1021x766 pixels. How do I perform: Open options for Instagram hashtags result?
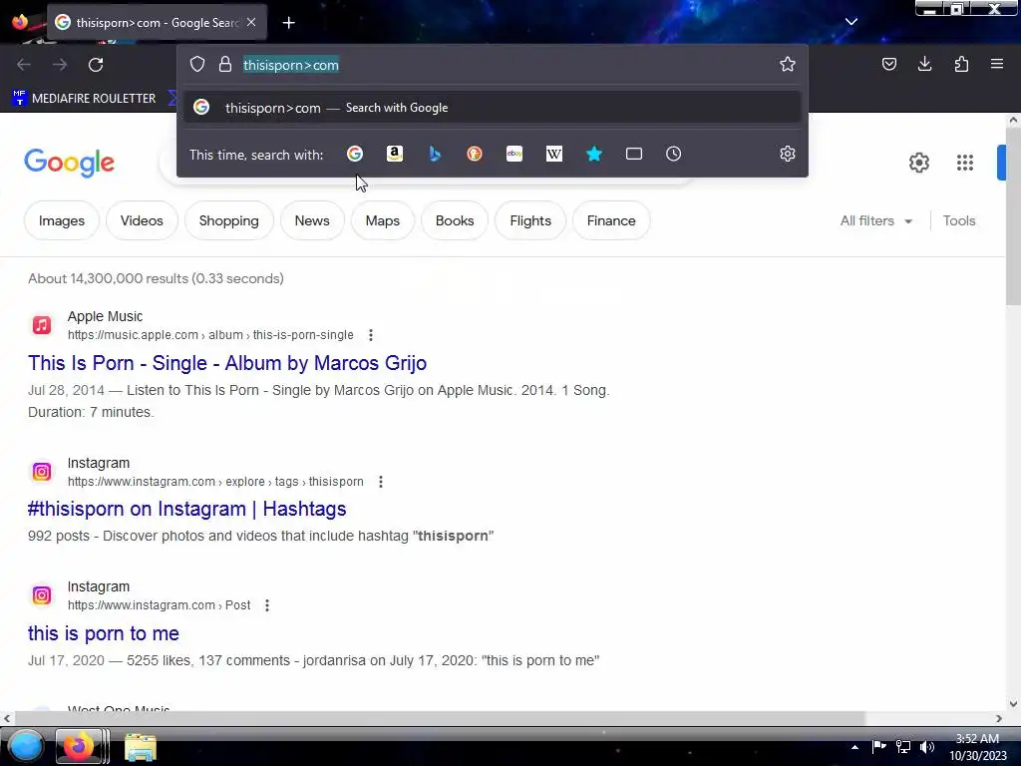pos(381,482)
